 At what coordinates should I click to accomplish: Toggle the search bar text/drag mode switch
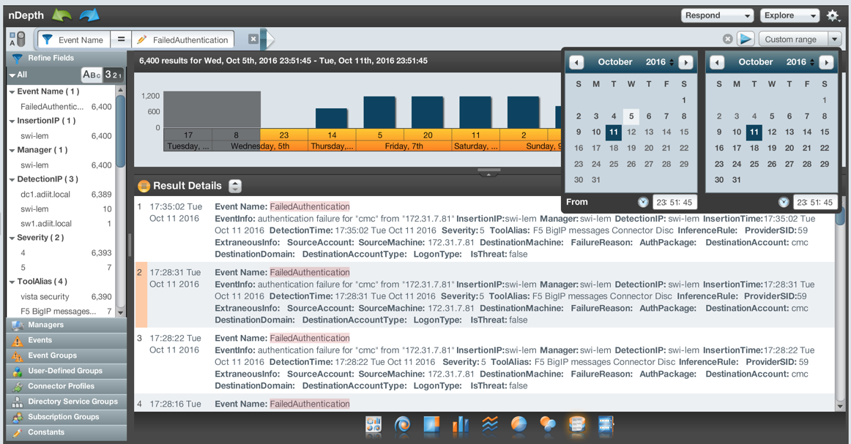(18, 39)
